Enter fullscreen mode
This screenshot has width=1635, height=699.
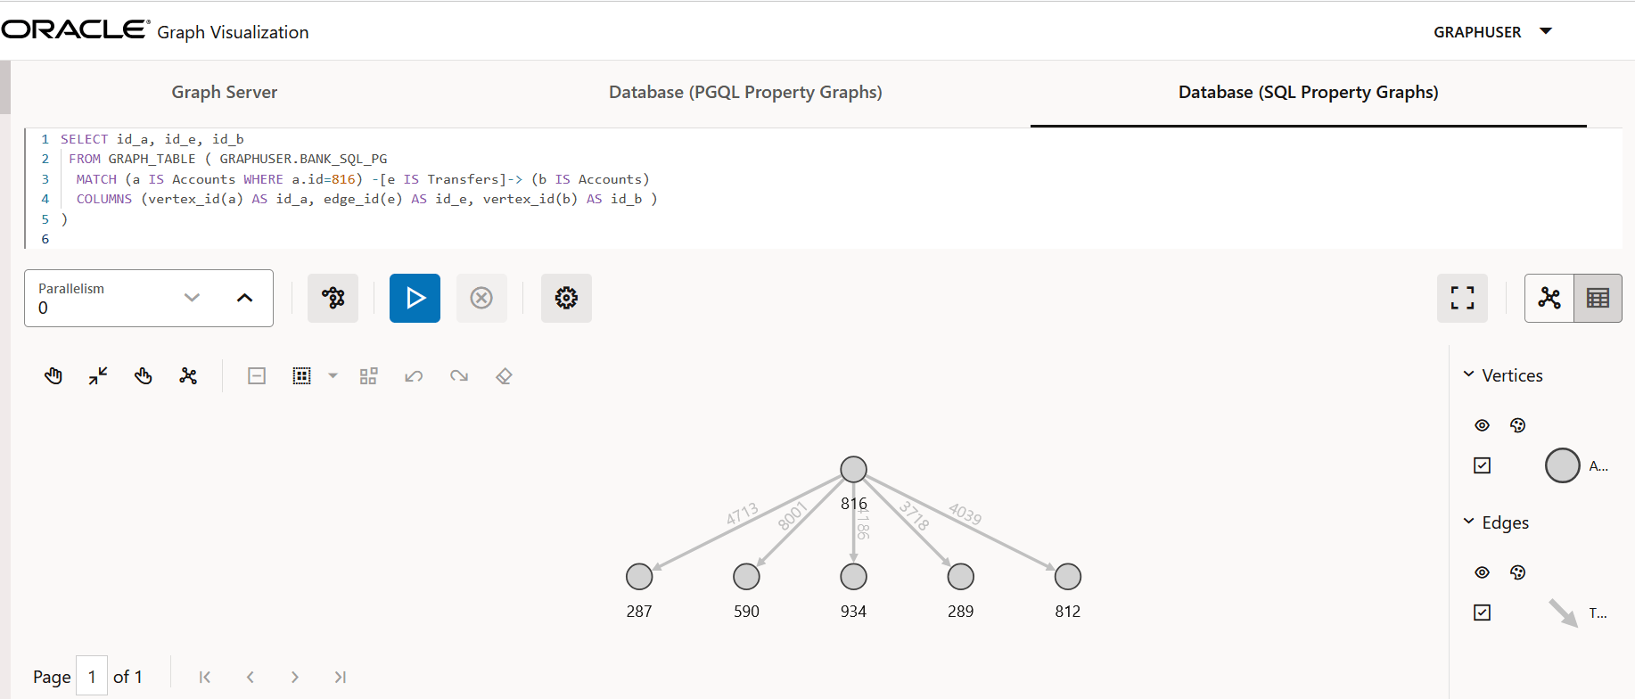point(1462,298)
